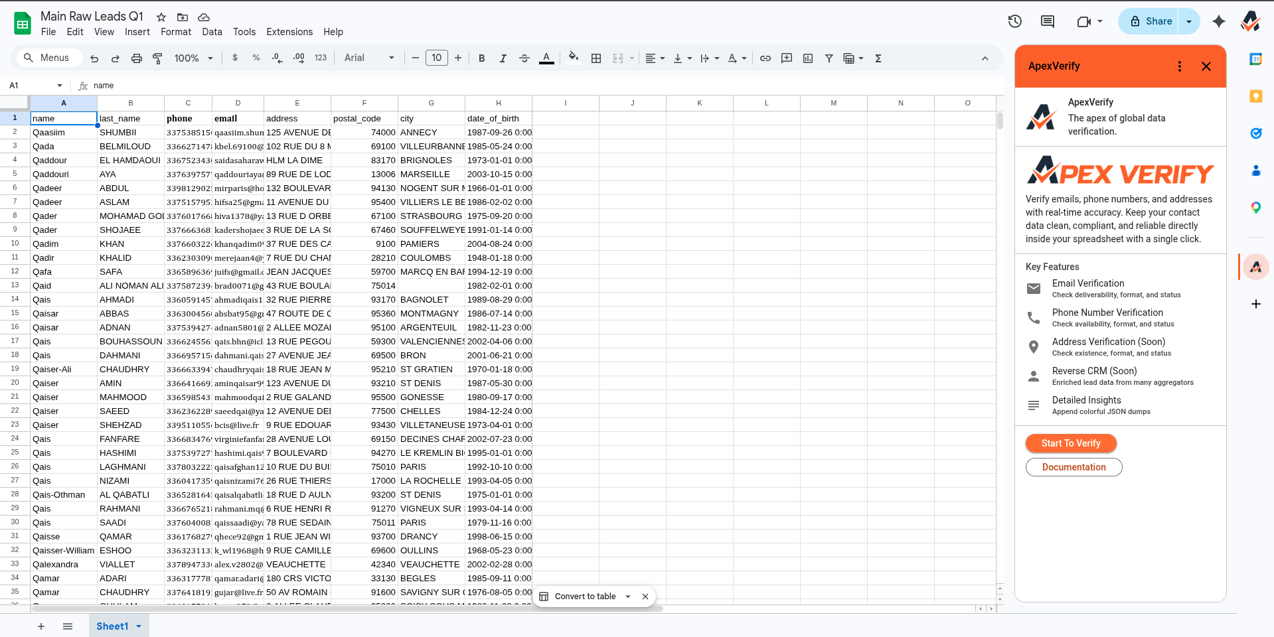This screenshot has height=637, width=1274.
Task: Toggle italic formatting
Action: pos(503,58)
